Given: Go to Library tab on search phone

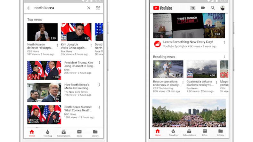Looking at the screenshot, I should tap(95, 133).
